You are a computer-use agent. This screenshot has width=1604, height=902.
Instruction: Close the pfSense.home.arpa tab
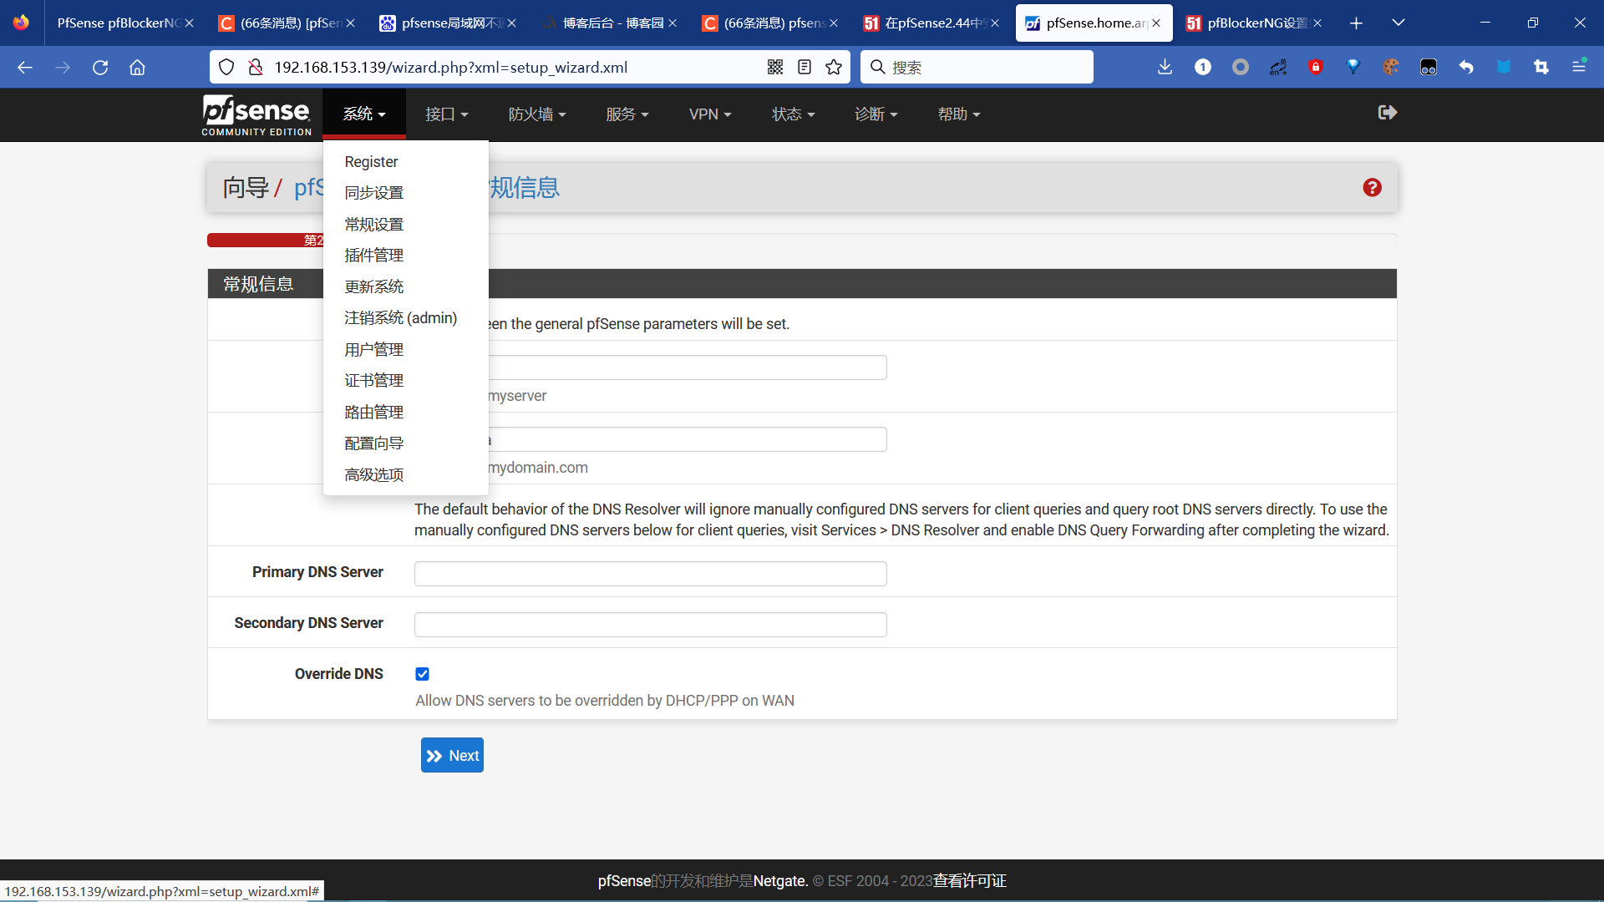pos(1156,23)
